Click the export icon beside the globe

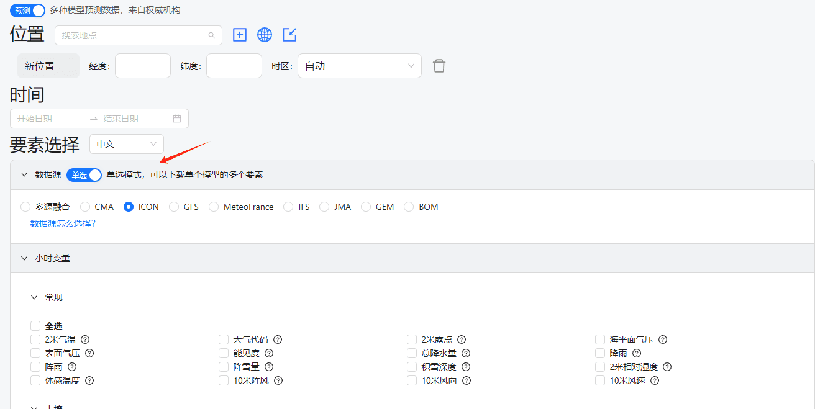pyautogui.click(x=289, y=35)
